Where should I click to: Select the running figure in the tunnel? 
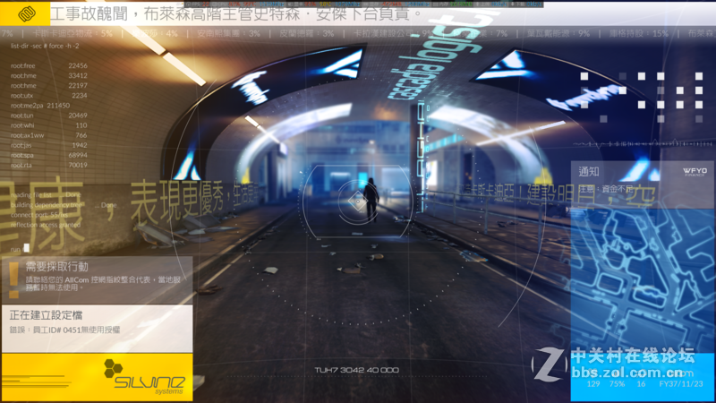pyautogui.click(x=371, y=199)
